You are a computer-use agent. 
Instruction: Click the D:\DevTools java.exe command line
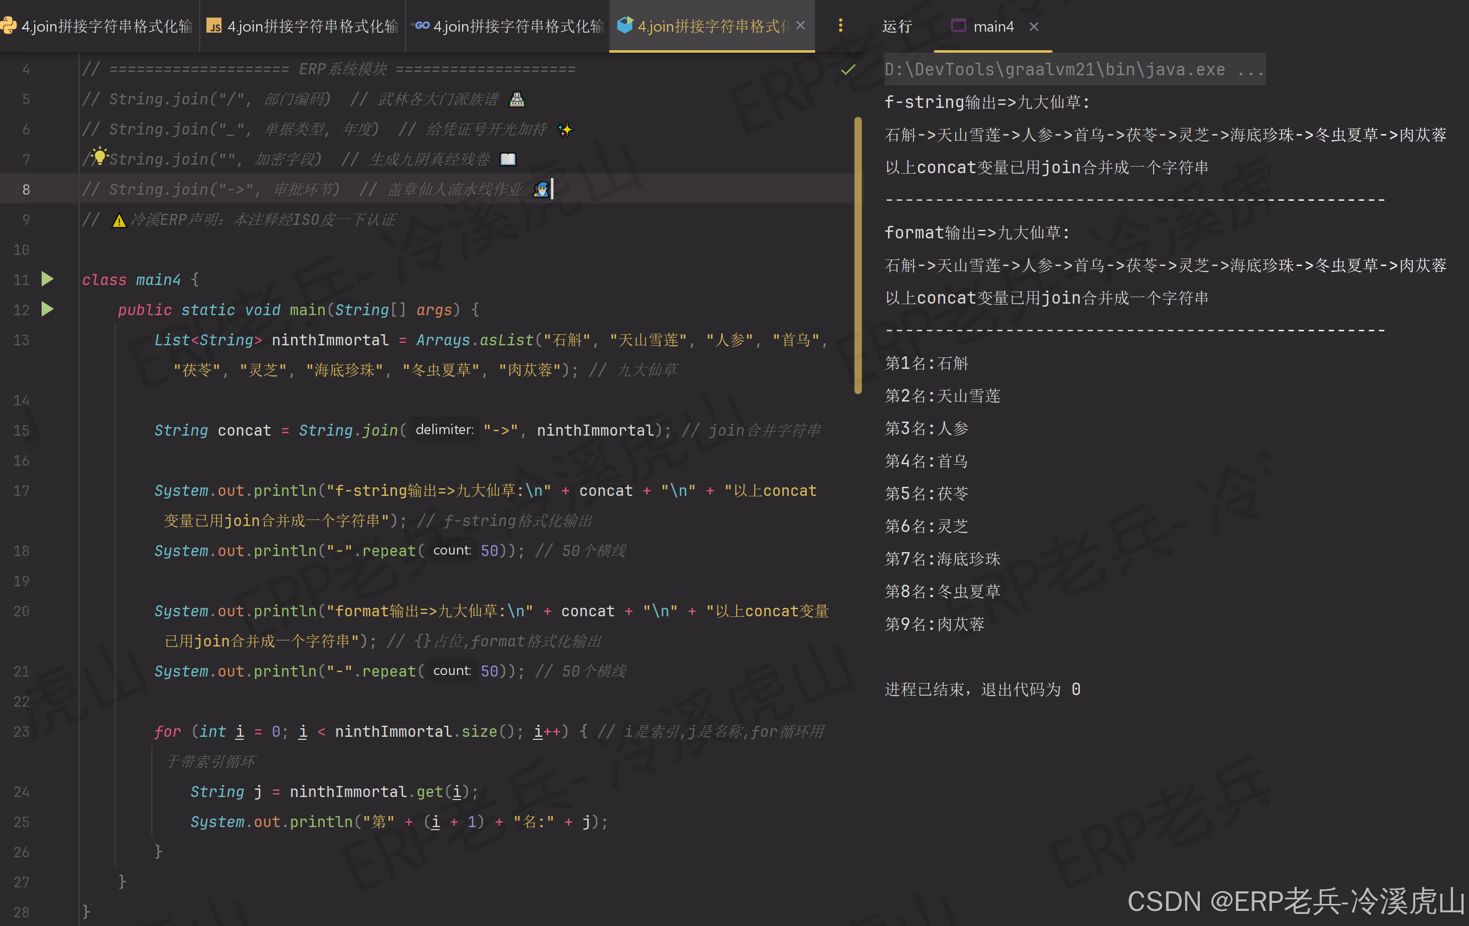[1074, 69]
